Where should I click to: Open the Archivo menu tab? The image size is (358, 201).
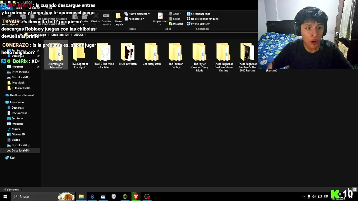tap(6, 8)
